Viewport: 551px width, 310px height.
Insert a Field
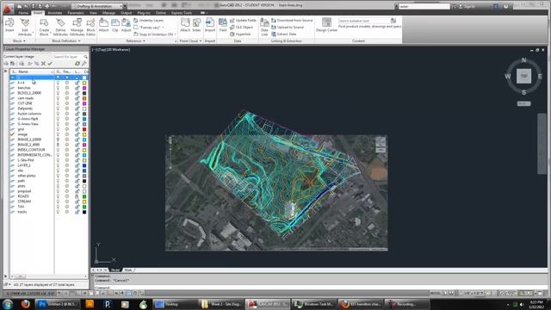(x=223, y=25)
